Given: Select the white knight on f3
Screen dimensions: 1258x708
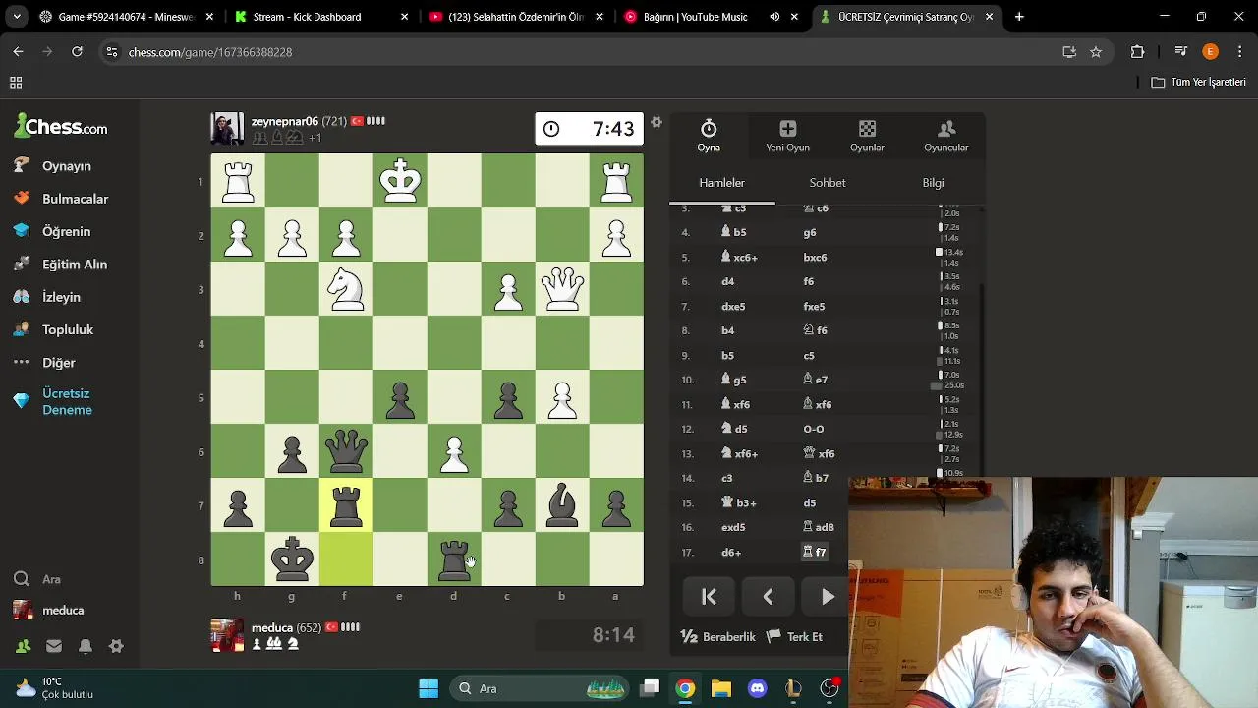Looking at the screenshot, I should pos(346,289).
